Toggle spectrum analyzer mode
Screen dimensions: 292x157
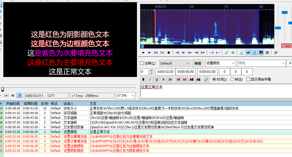261,53
